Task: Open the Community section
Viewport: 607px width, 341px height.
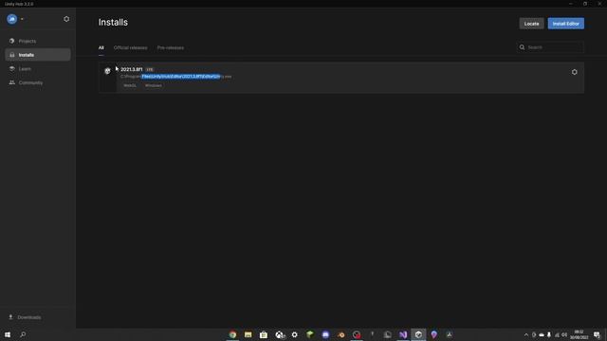Action: (x=38, y=82)
